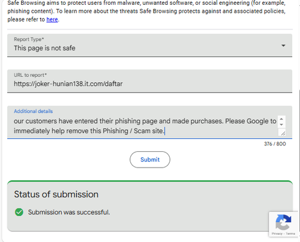Click the text area's up scroll arrow
This screenshot has height=242, width=300.
coord(281,119)
